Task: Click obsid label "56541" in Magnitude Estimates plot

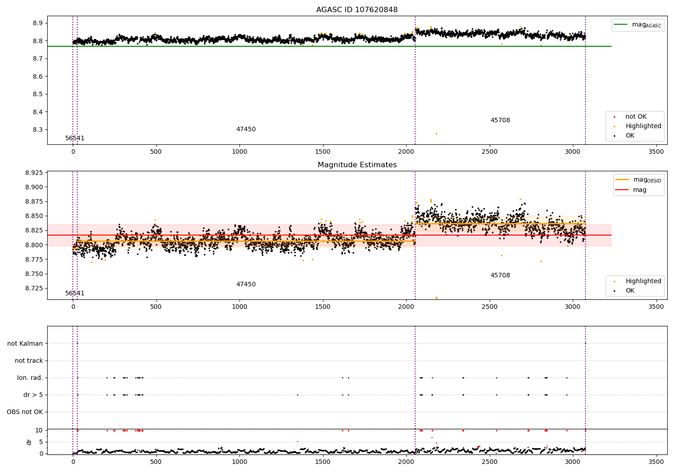Action: tap(75, 294)
